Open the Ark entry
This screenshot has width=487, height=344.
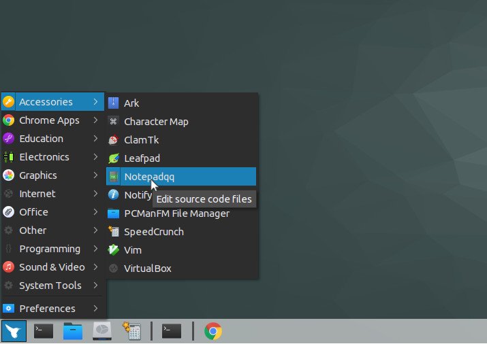tap(181, 103)
